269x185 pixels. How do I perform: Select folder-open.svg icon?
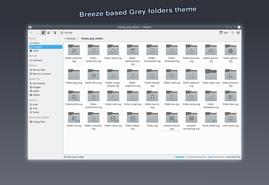point(211,74)
